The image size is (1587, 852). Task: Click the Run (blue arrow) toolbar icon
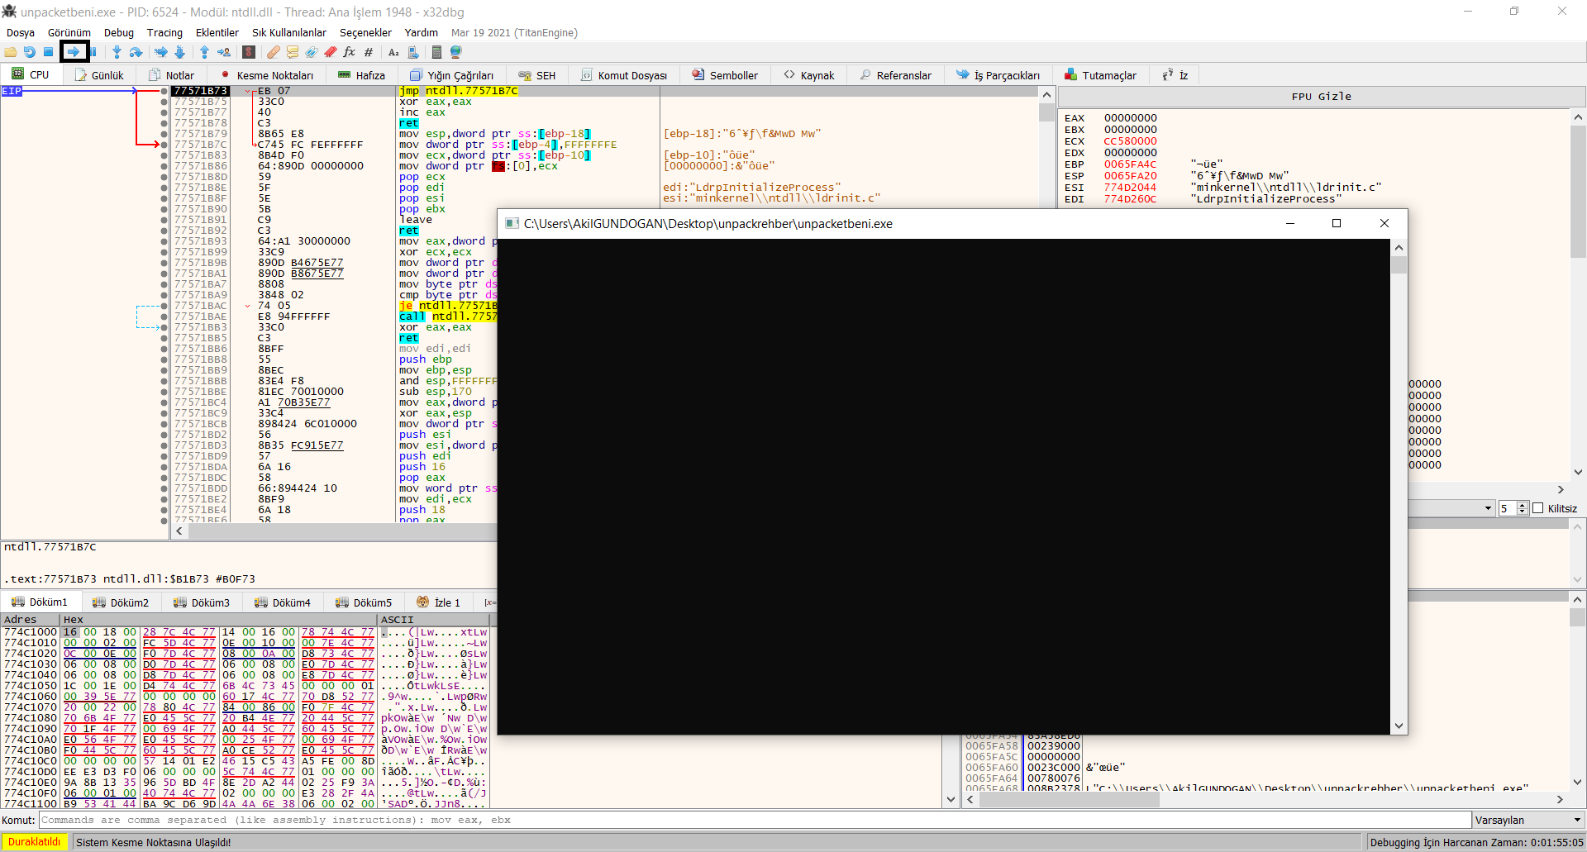(74, 52)
